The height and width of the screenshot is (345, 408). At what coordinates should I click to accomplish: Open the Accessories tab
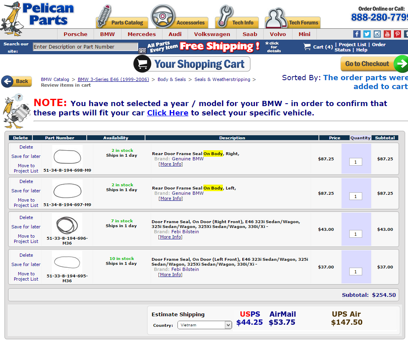[x=182, y=22]
